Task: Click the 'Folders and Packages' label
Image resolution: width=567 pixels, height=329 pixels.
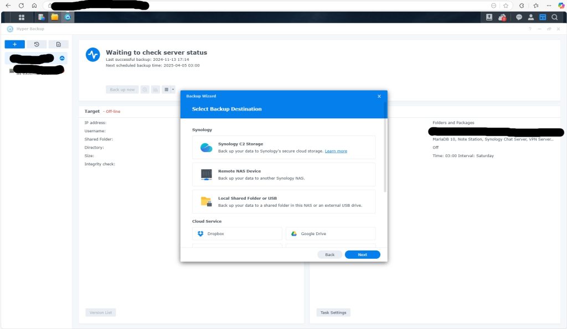Action: click(x=453, y=123)
